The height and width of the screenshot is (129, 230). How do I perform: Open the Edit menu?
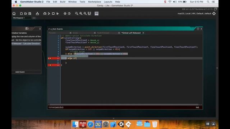click(x=55, y=2)
